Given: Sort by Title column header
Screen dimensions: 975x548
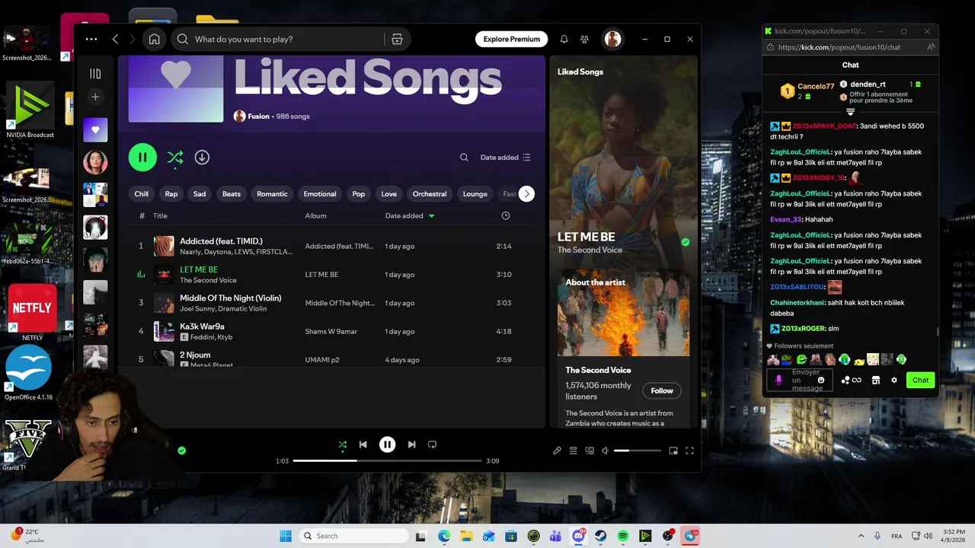Looking at the screenshot, I should click(x=160, y=215).
